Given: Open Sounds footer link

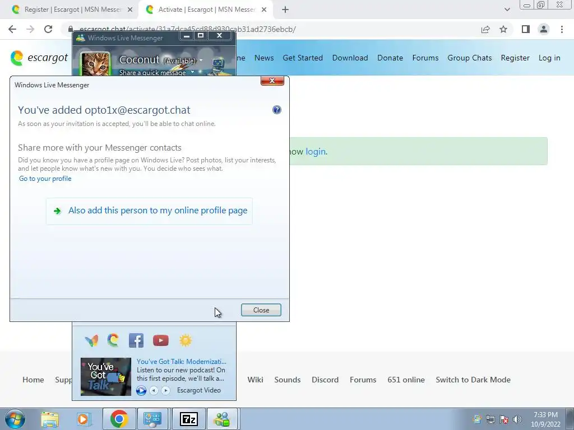Looking at the screenshot, I should click(288, 380).
